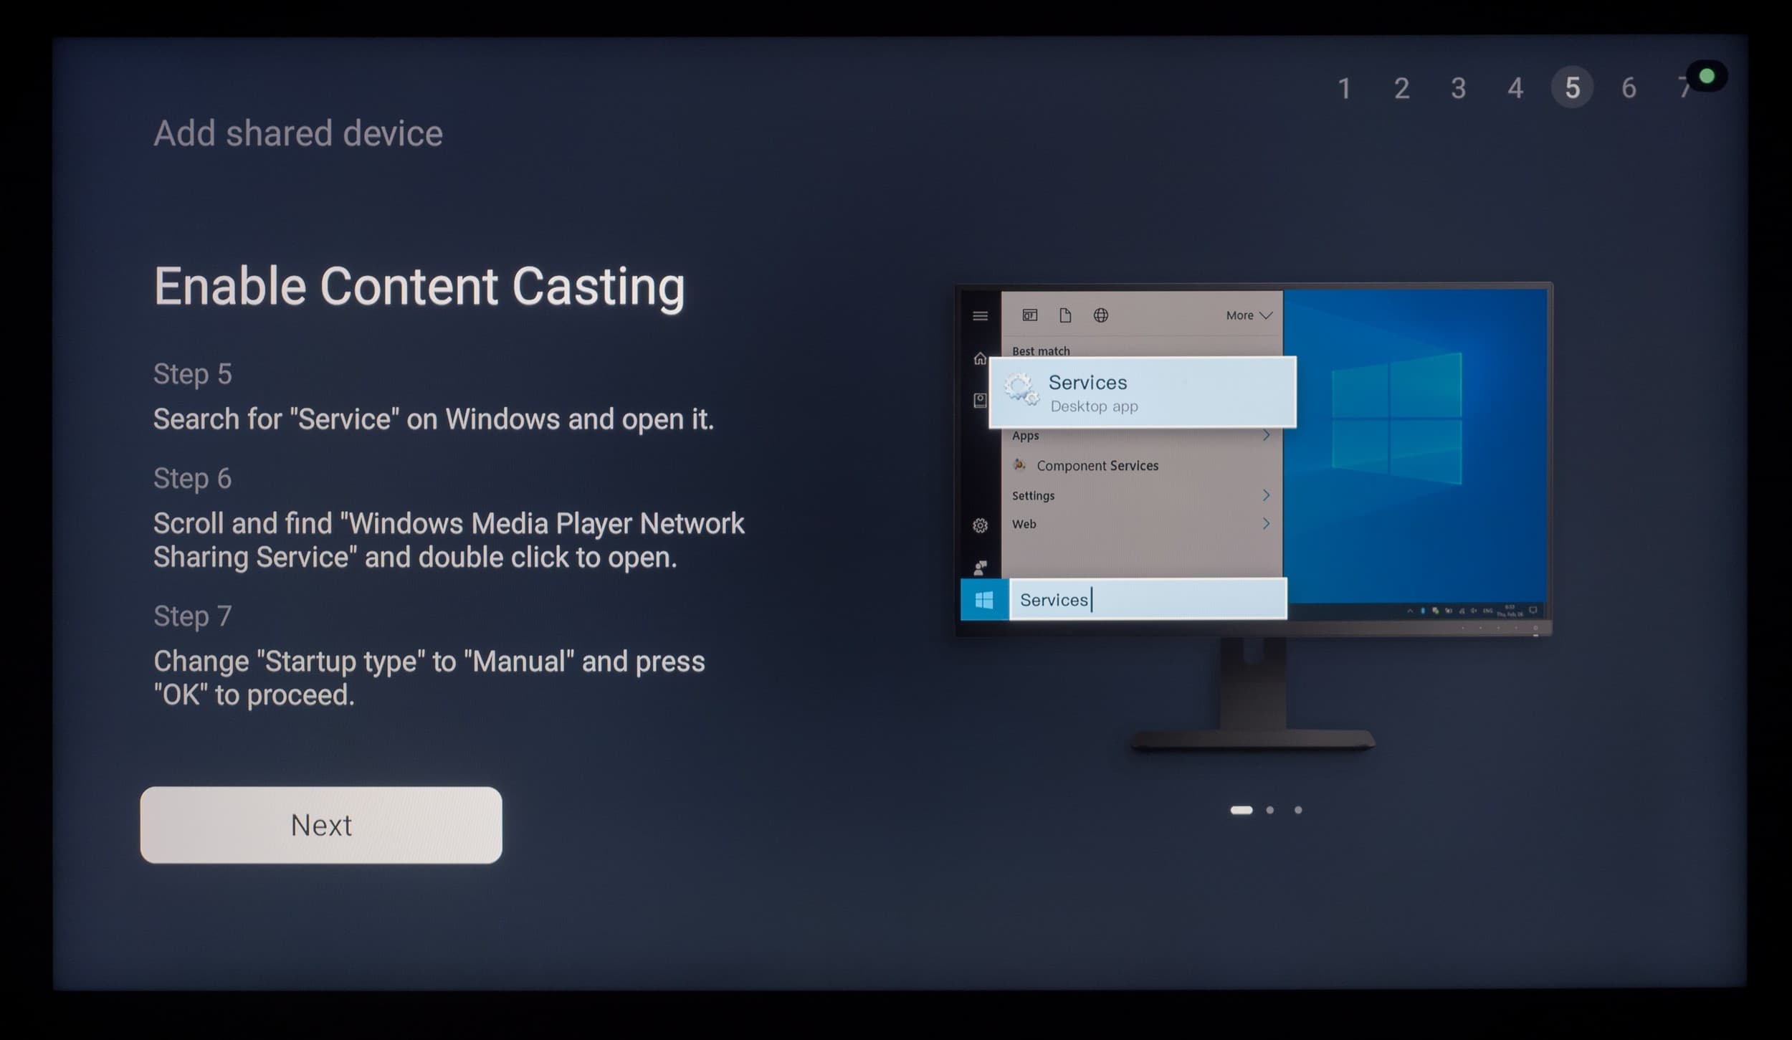This screenshot has width=1792, height=1040.
Task: Open the More dropdown in search panel
Action: (1249, 315)
